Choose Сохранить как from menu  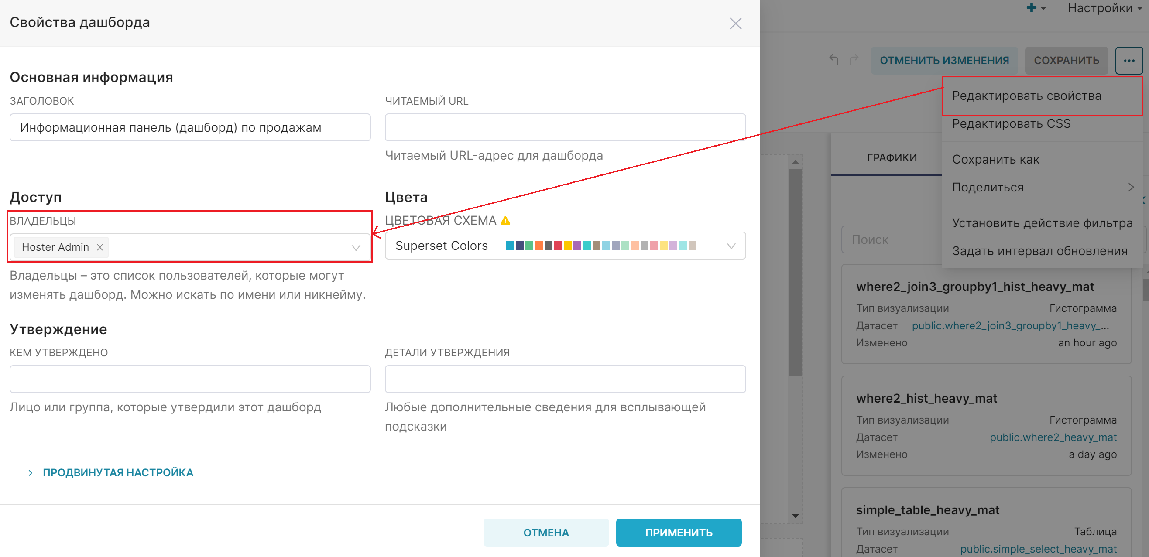[x=1042, y=159]
